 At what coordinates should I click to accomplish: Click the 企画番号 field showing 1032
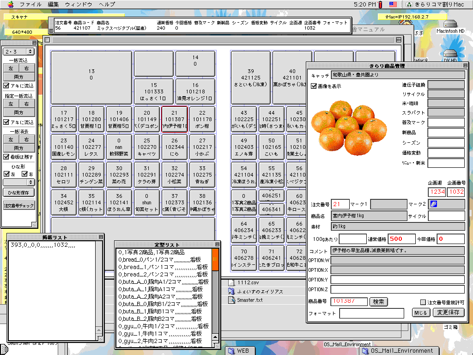(x=456, y=192)
